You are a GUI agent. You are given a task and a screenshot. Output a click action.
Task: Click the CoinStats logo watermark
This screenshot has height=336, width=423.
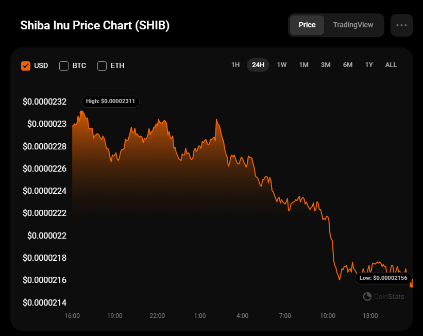point(383,296)
